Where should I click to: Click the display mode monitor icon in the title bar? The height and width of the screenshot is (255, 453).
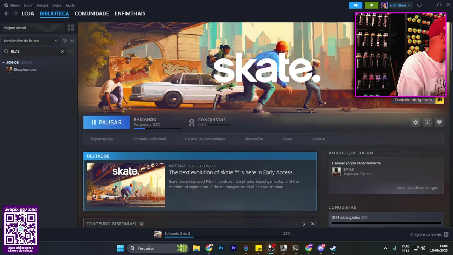(x=419, y=5)
